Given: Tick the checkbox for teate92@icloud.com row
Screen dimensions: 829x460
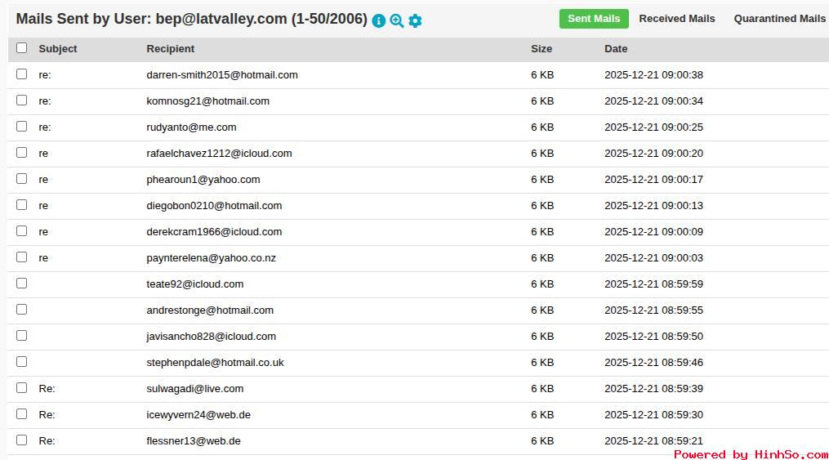Looking at the screenshot, I should 22,284.
